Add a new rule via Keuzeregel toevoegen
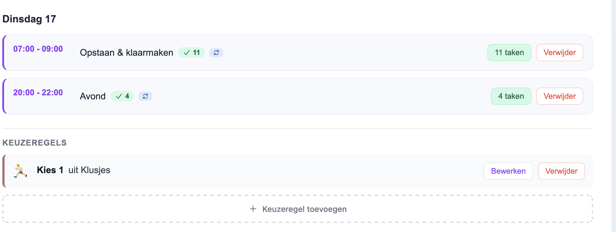 (x=304, y=209)
